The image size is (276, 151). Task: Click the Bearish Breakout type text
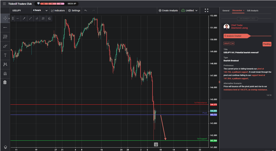click(231, 61)
